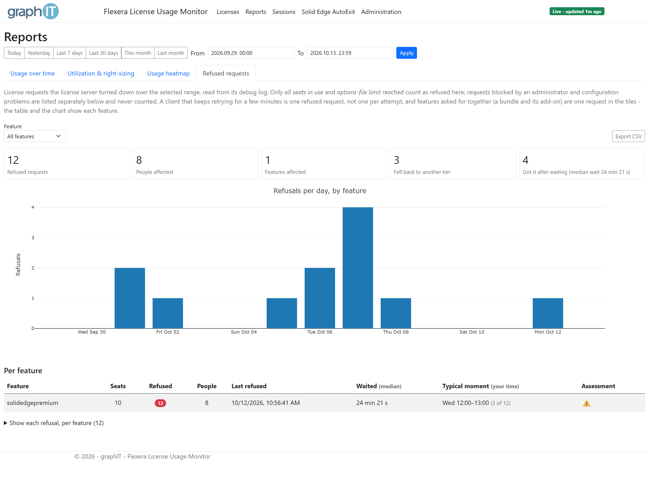Open the Administration menu

[x=381, y=12]
